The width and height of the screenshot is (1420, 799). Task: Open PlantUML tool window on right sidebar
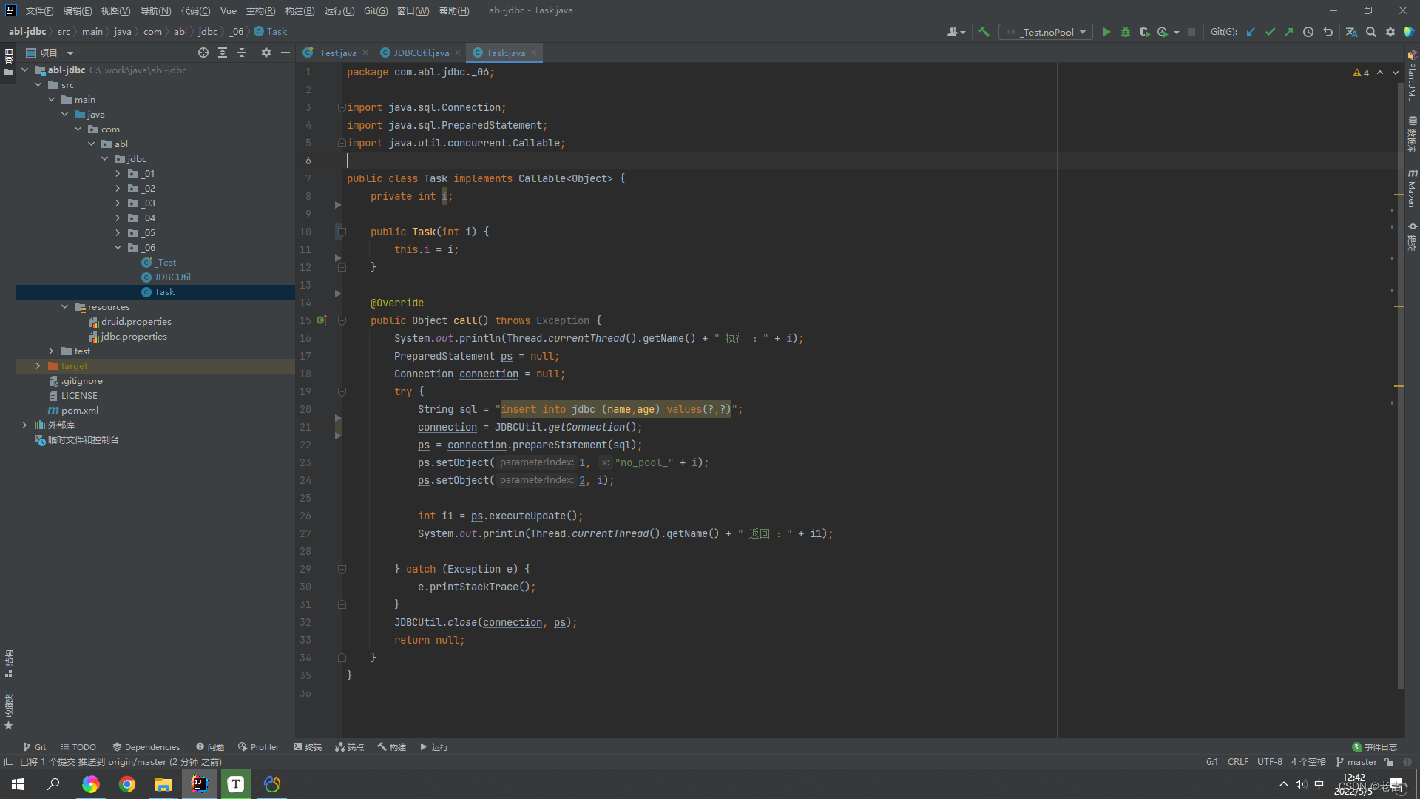pos(1412,76)
